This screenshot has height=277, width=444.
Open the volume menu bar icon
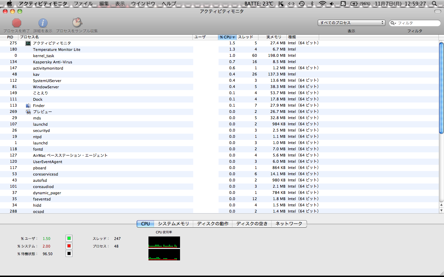click(332, 4)
